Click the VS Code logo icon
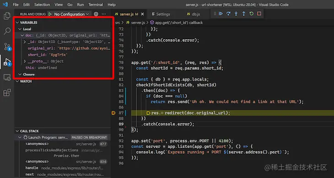 (x=5, y=5)
